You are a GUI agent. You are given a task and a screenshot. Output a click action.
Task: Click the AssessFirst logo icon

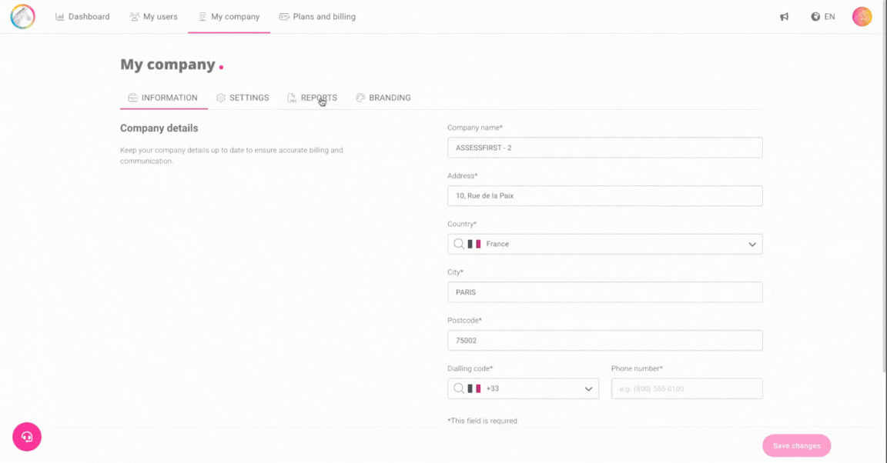[x=22, y=16]
